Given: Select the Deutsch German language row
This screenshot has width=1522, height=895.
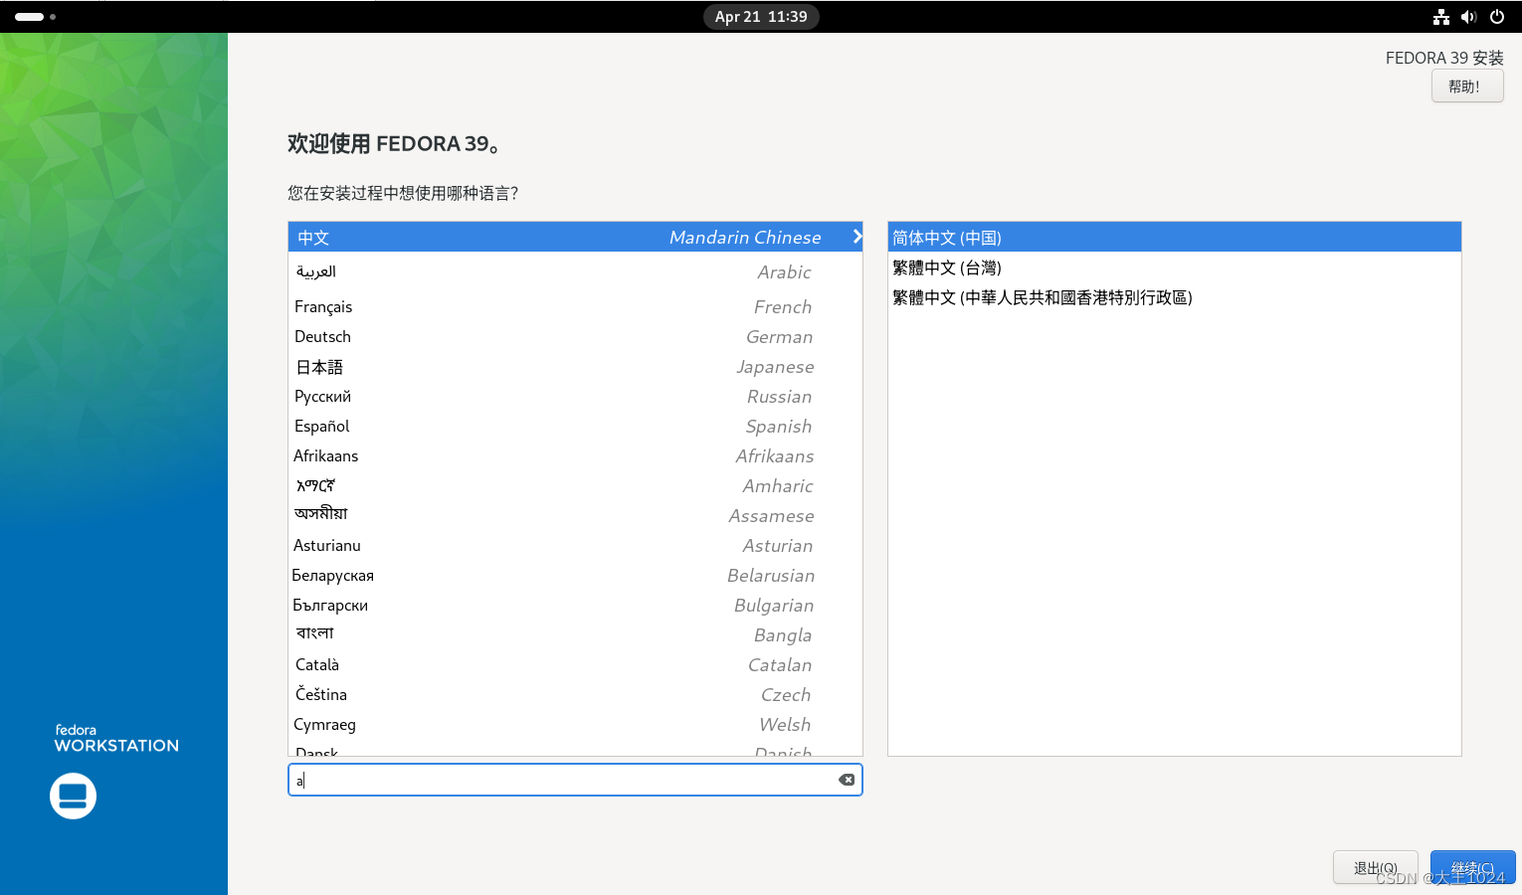Looking at the screenshot, I should (x=575, y=336).
